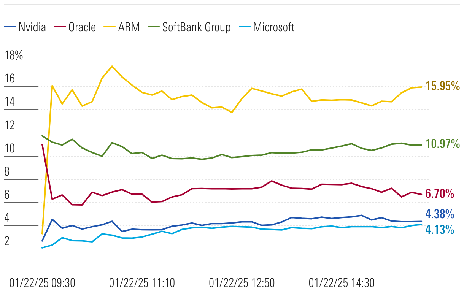Click the 18% y-axis label
Screen dimensions: 464x295
(x=14, y=56)
